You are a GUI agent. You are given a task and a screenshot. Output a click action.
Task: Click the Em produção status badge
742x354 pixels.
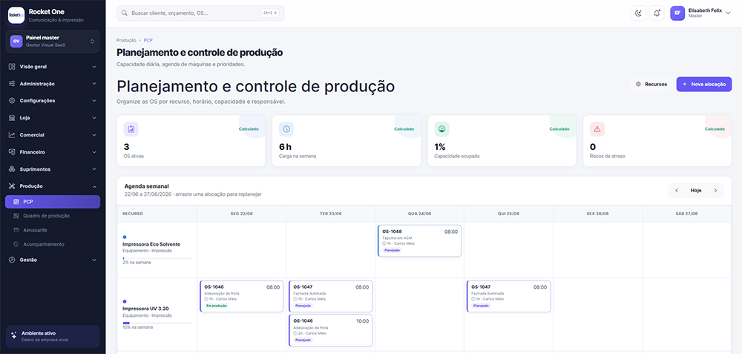coord(216,306)
